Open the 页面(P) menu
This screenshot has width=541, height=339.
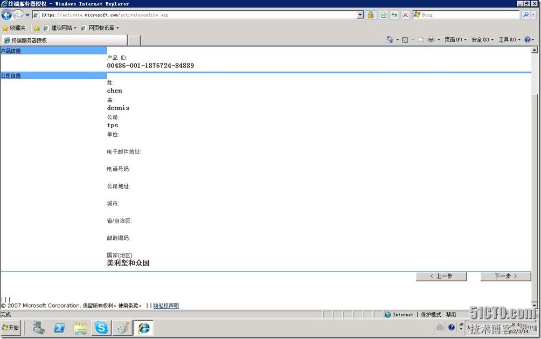tap(455, 40)
